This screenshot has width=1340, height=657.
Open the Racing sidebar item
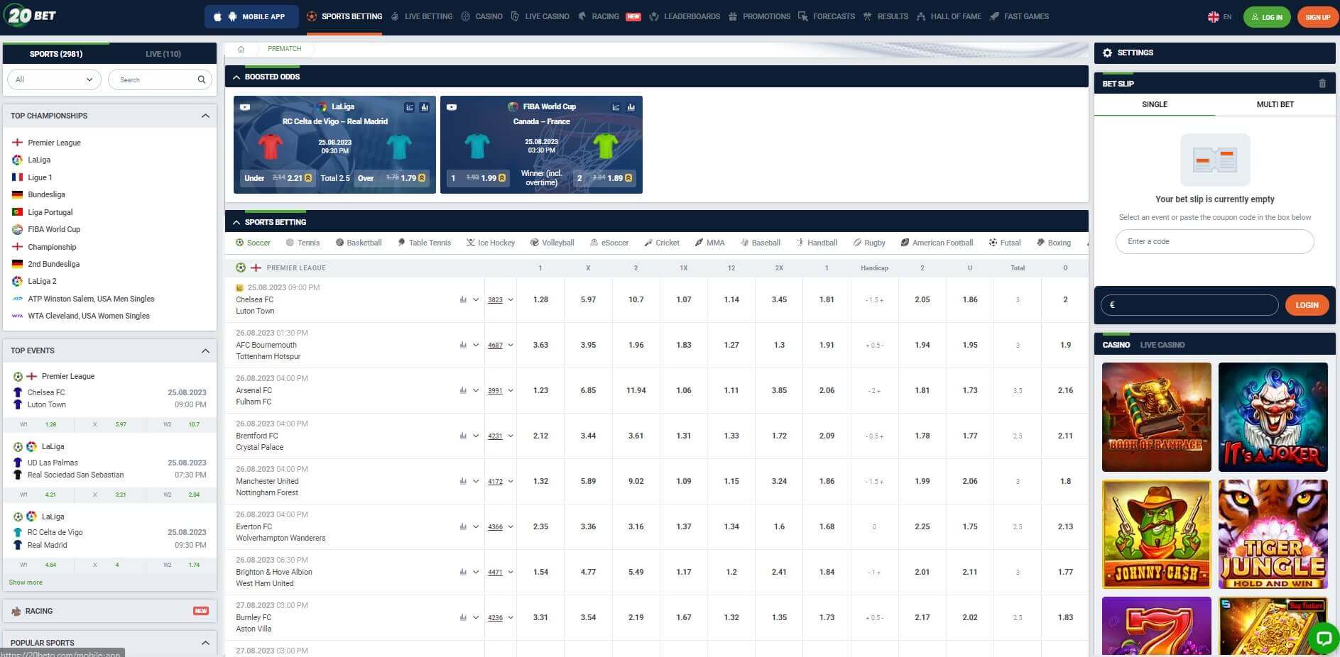(x=110, y=611)
